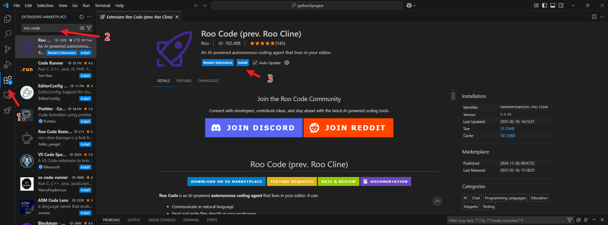Open the Run and Debug view
The width and height of the screenshot is (608, 225).
tap(7, 65)
